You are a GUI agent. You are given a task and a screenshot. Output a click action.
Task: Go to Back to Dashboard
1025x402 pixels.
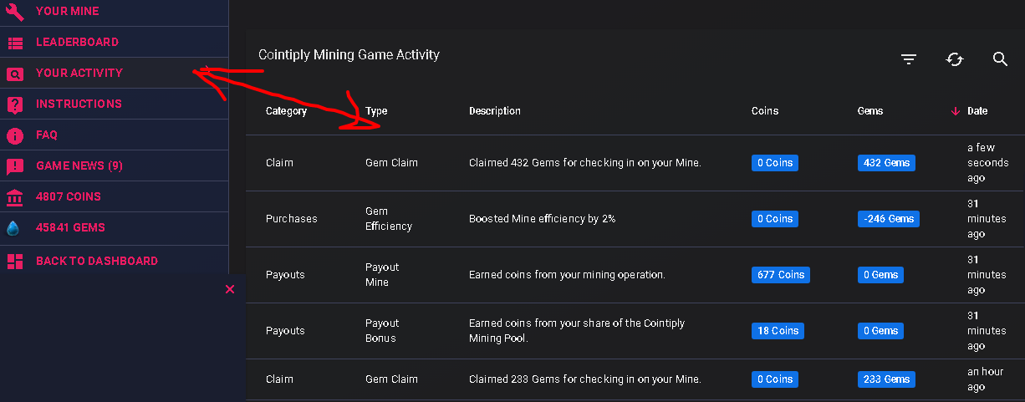point(96,262)
